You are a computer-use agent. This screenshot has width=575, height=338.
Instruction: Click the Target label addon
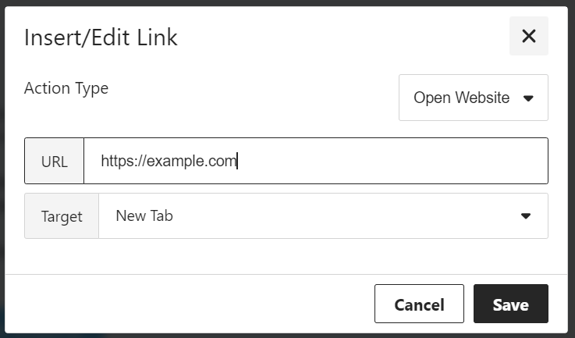[62, 216]
